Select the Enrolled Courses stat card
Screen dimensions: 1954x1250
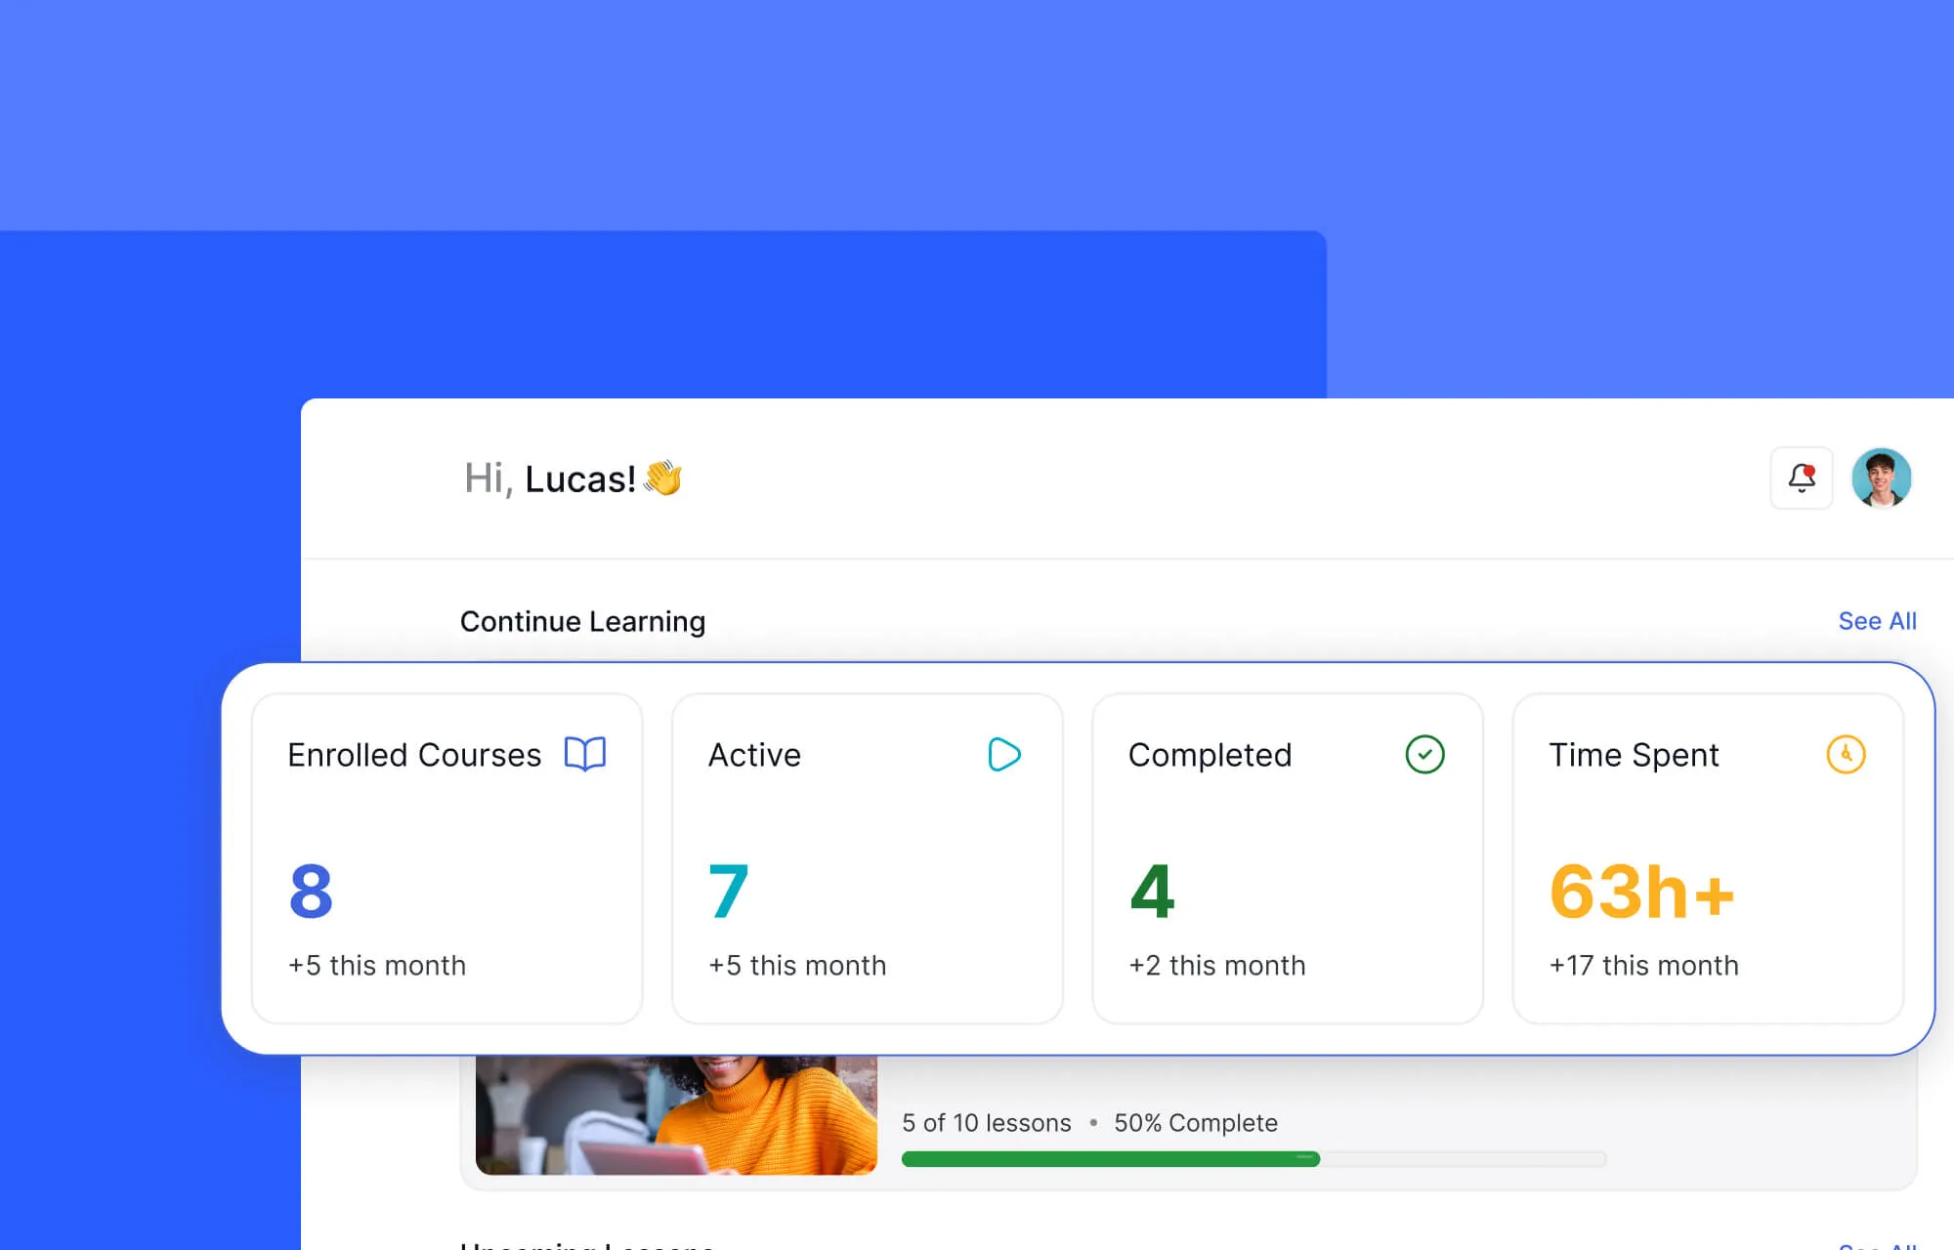pos(447,859)
